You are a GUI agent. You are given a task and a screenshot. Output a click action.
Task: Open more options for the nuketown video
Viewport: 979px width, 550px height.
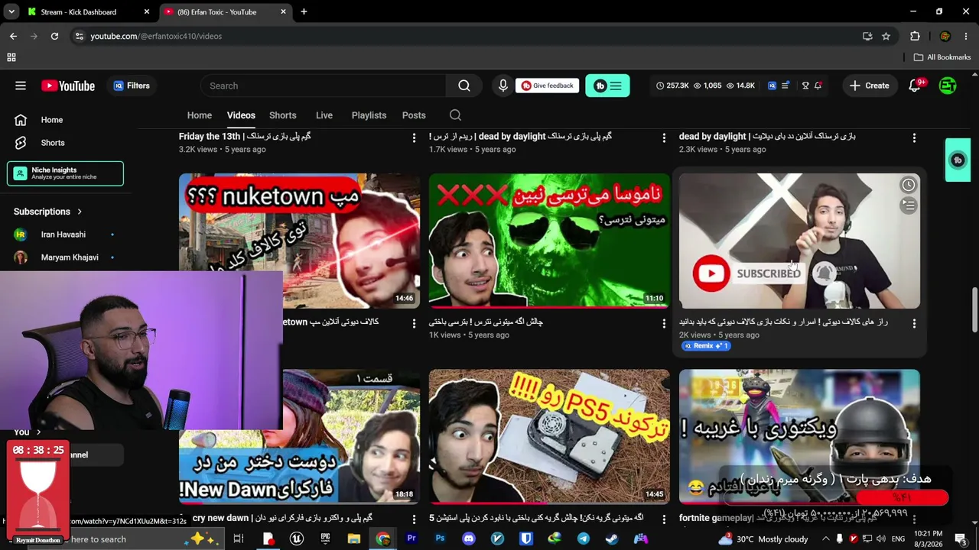[414, 323]
